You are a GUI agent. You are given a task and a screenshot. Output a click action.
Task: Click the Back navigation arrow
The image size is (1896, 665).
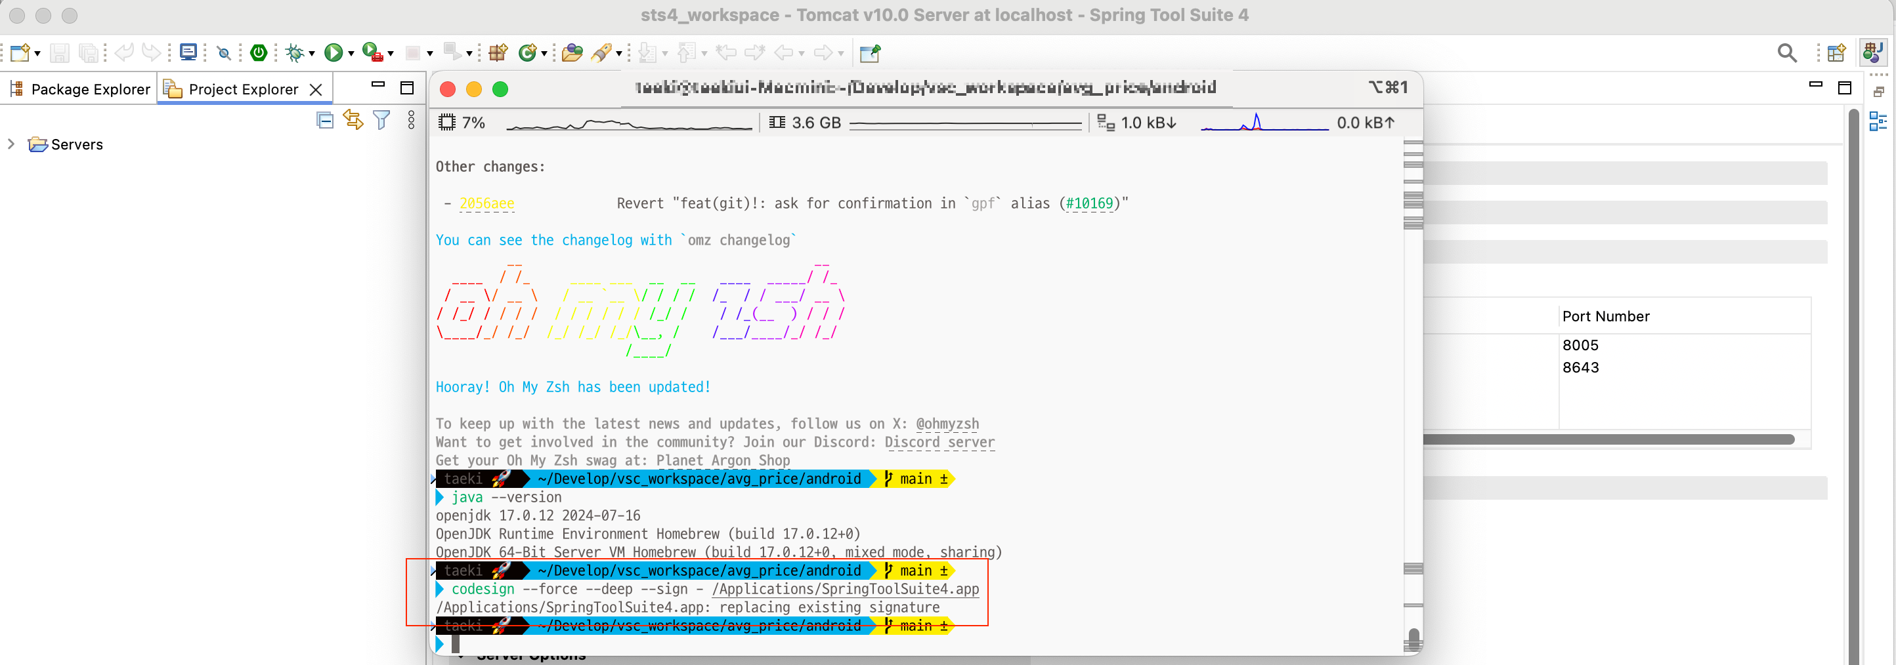(784, 52)
